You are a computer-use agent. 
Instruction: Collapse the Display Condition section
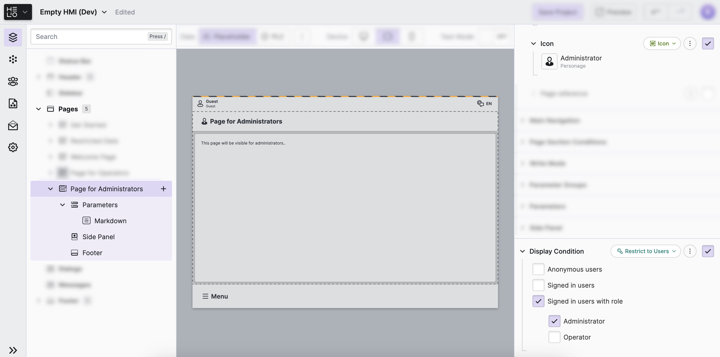tap(522, 251)
